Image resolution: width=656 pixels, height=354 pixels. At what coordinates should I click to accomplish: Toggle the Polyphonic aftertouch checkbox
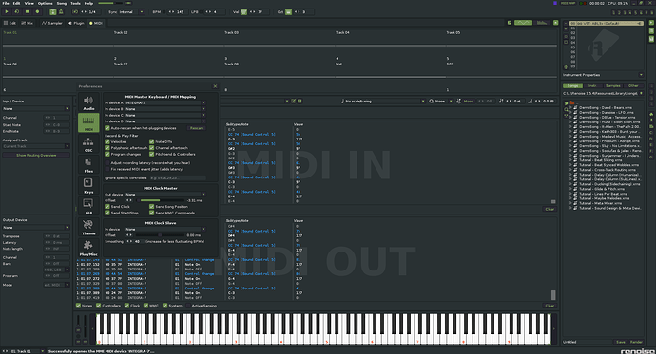pos(107,148)
